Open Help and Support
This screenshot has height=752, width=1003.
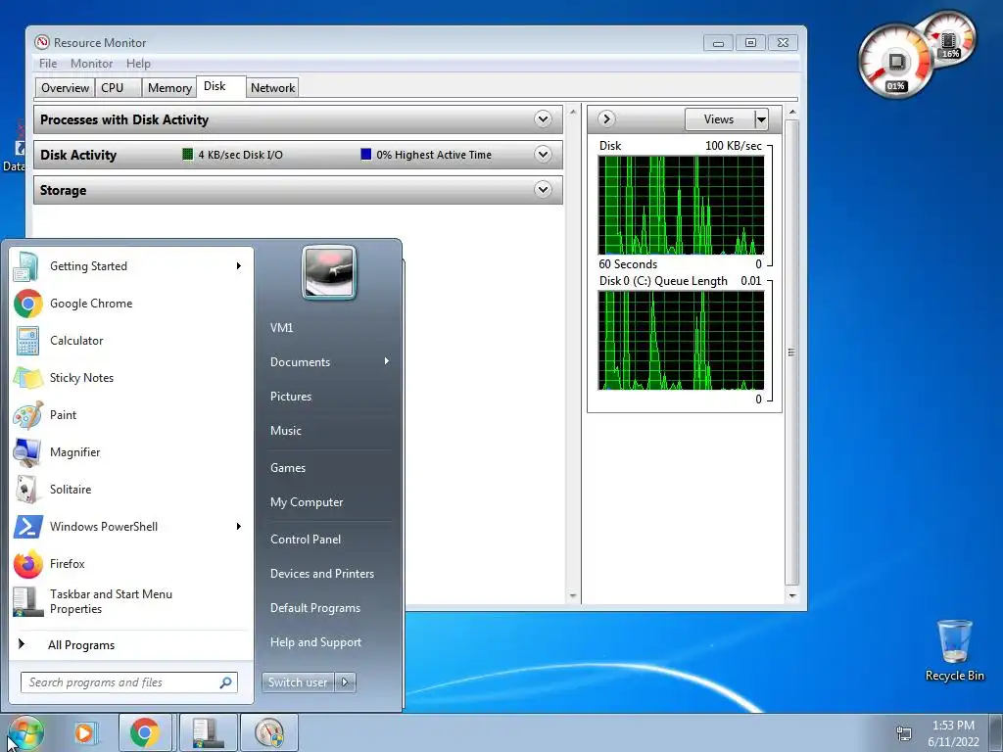315,642
